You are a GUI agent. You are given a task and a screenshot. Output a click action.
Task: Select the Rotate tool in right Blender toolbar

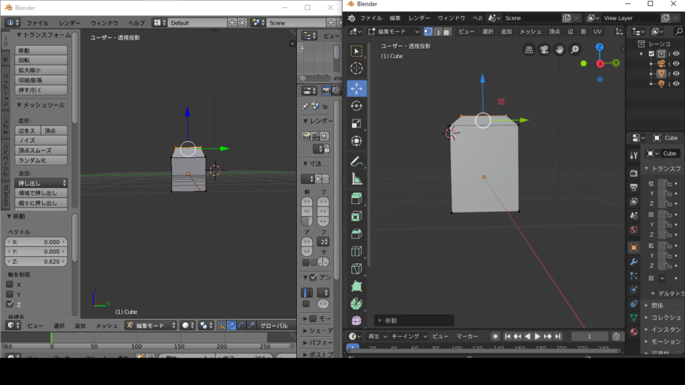click(x=357, y=106)
